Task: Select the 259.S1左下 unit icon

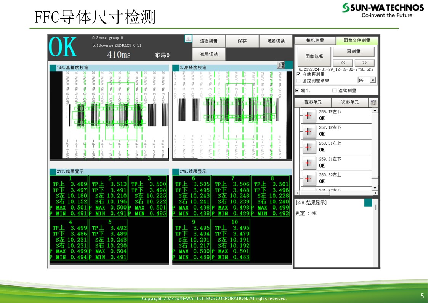Action: [309, 163]
